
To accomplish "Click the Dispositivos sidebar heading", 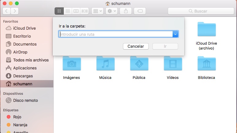I will [13, 94].
